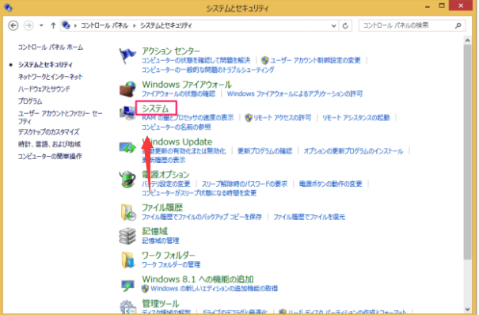Open the ワーク フォルダー heading

pyautogui.click(x=169, y=255)
